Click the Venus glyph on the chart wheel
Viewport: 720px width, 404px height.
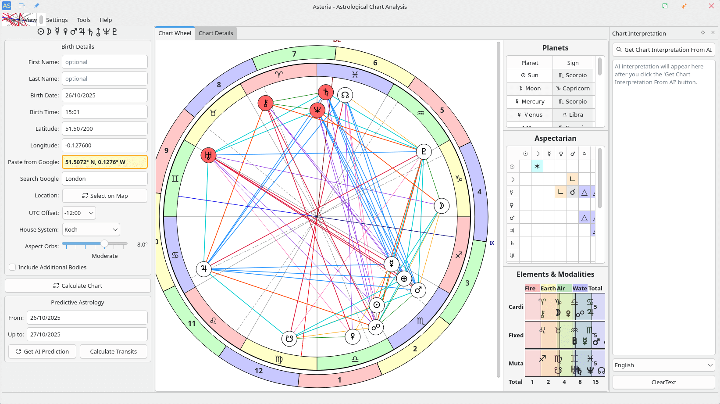353,336
